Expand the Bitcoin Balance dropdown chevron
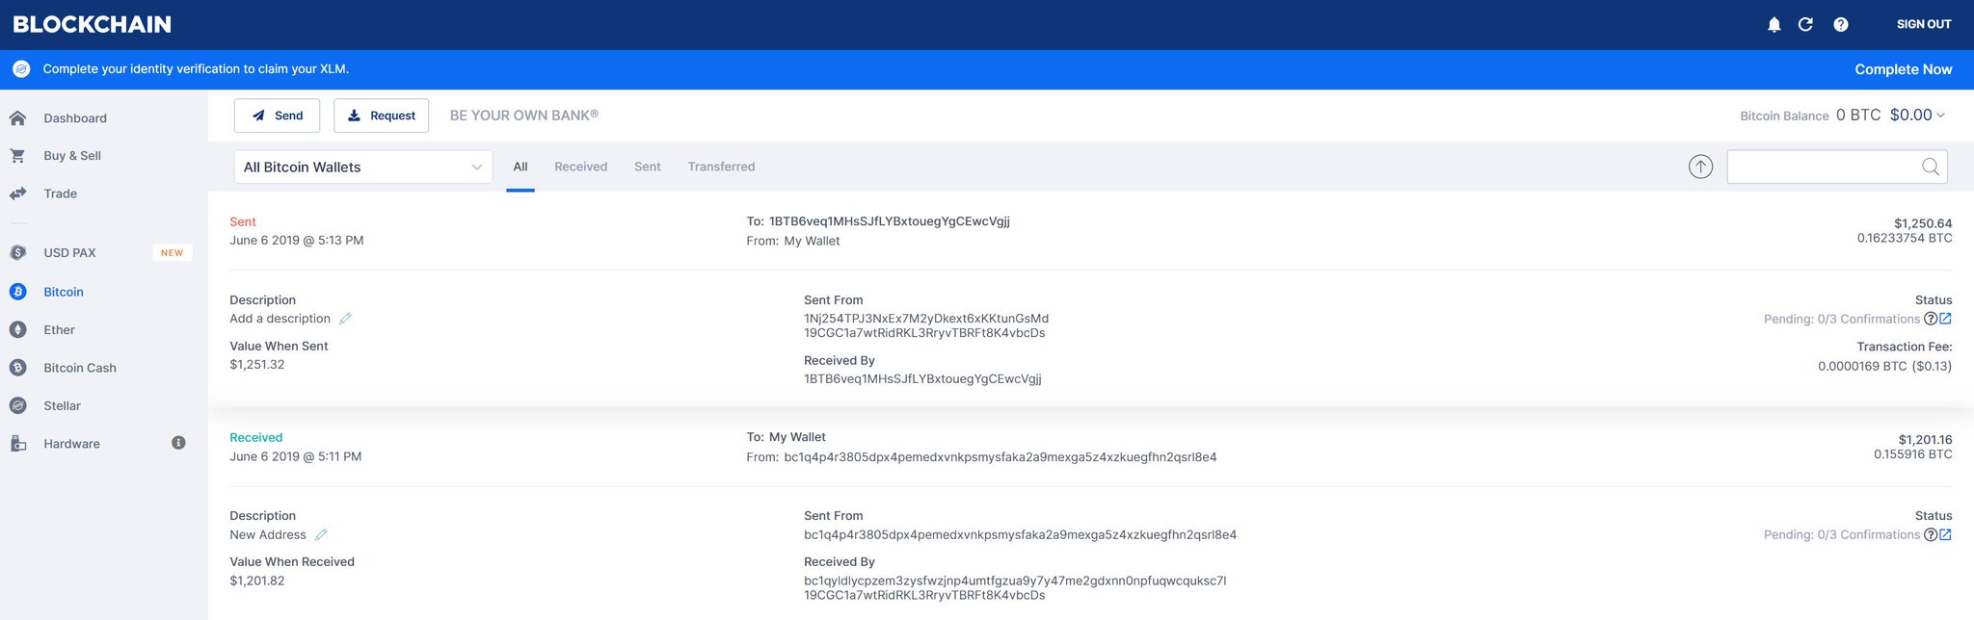Screen dimensions: 1974x620 (x=1940, y=116)
